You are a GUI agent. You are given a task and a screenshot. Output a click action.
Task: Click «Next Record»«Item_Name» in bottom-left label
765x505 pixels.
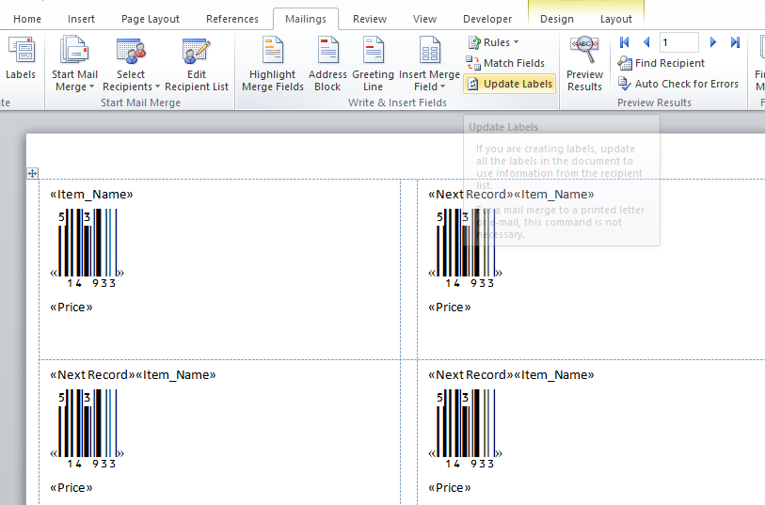tap(133, 375)
